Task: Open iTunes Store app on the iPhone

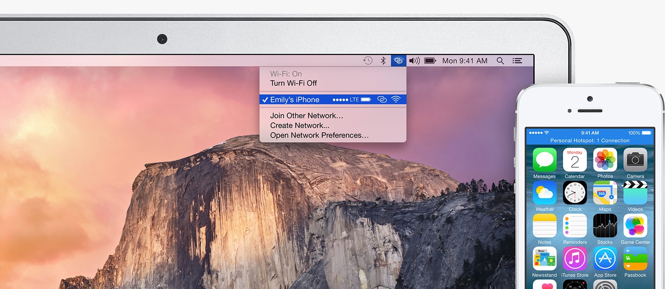Action: pyautogui.click(x=575, y=259)
